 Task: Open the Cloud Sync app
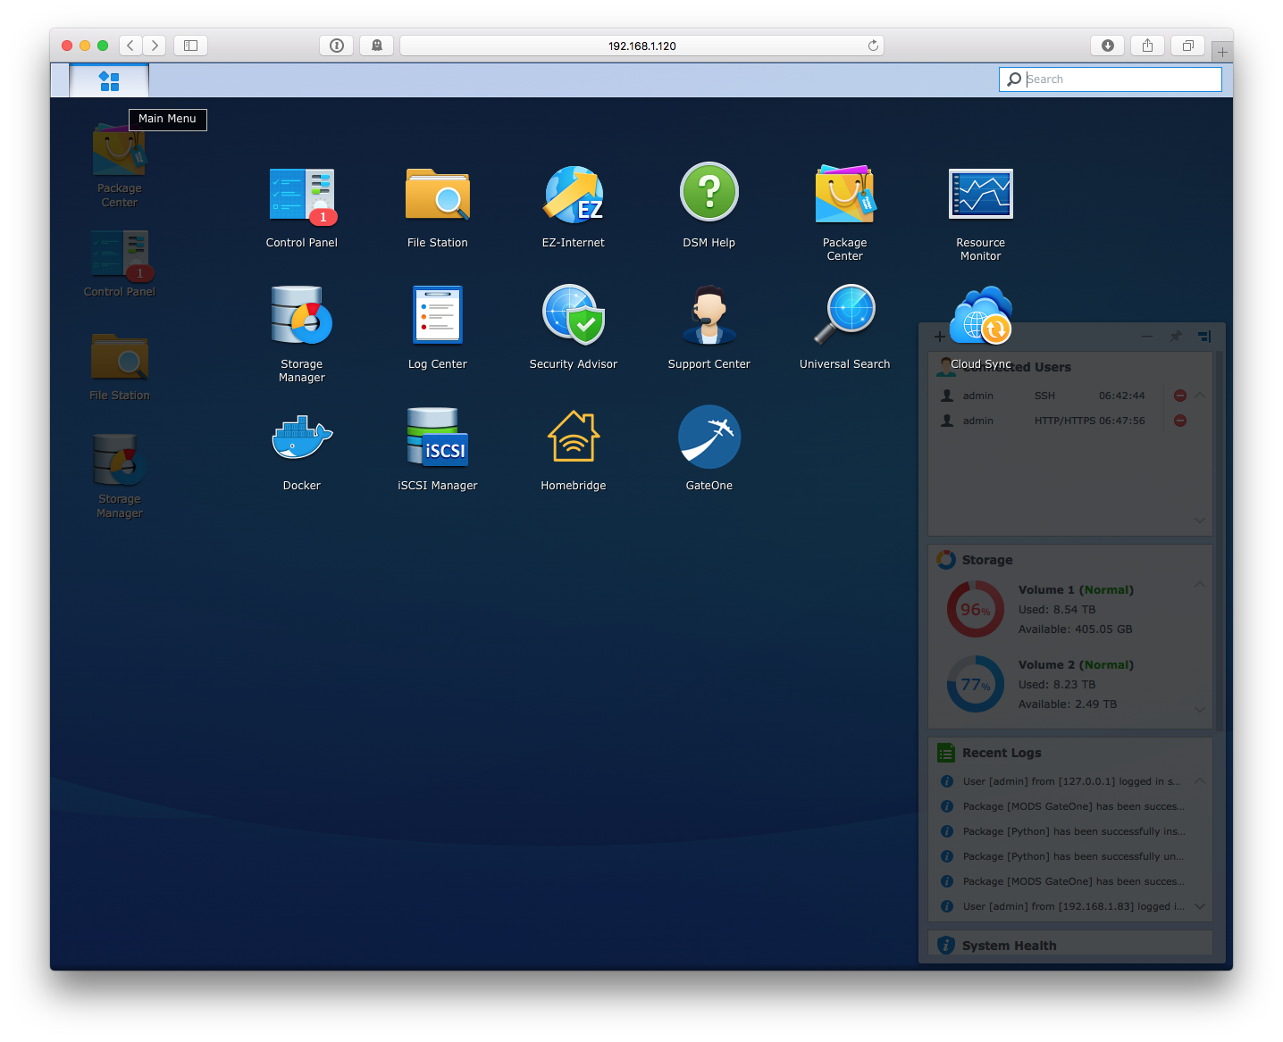(x=981, y=328)
